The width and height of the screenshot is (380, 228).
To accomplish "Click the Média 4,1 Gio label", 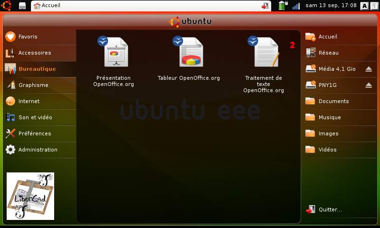I will pyautogui.click(x=337, y=69).
